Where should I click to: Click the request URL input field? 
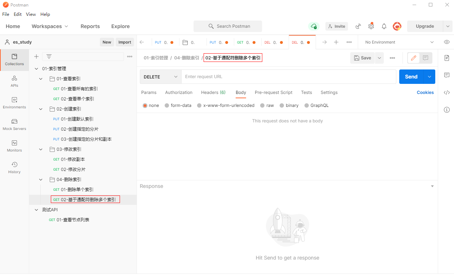tap(288, 77)
